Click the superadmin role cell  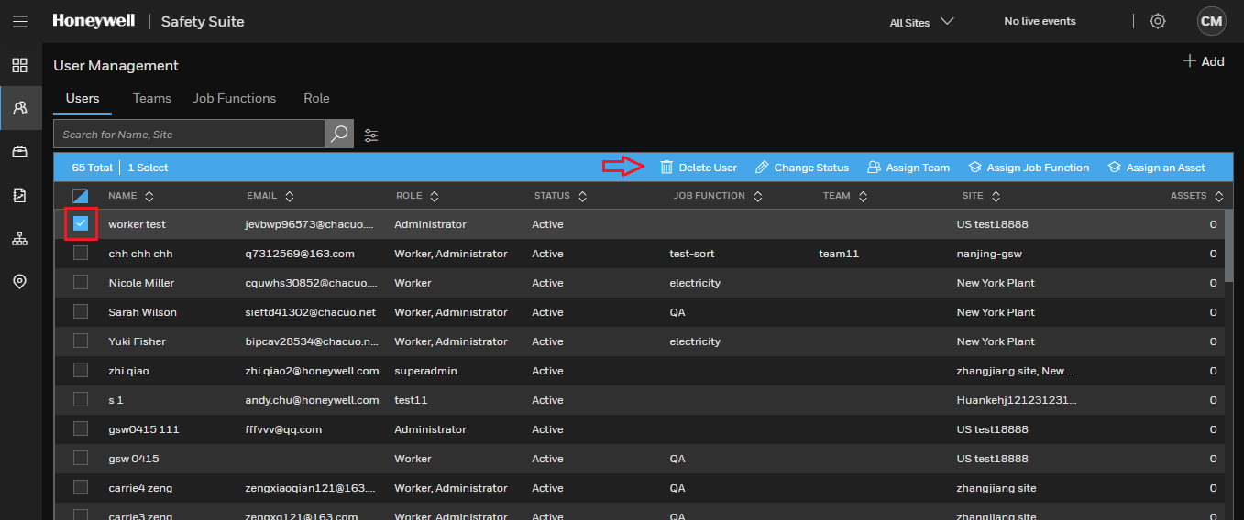coord(425,371)
